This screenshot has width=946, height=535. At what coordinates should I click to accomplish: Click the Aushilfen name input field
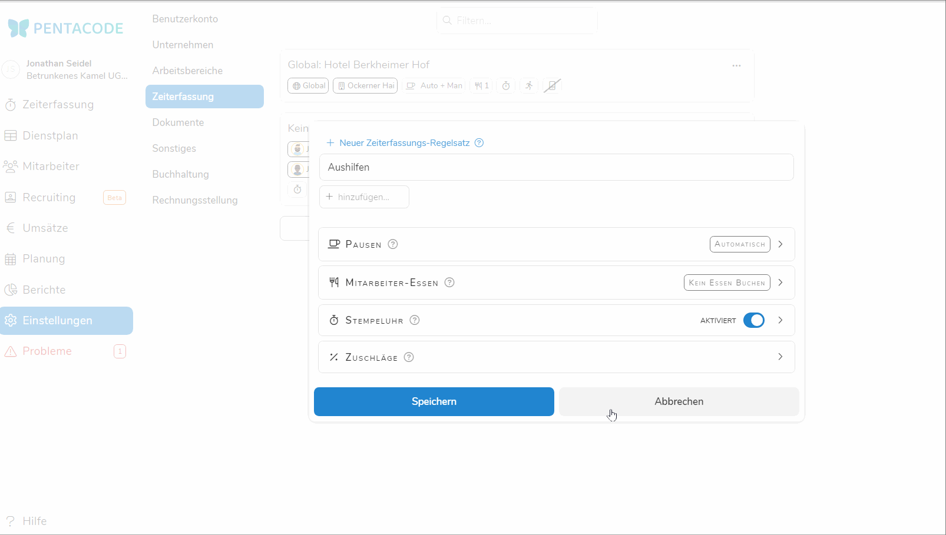(556, 167)
